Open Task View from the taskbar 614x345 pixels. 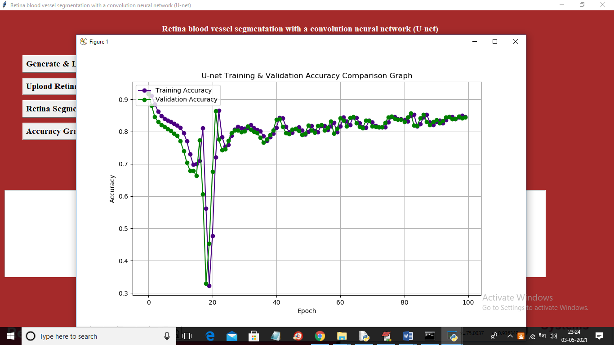[187, 336]
